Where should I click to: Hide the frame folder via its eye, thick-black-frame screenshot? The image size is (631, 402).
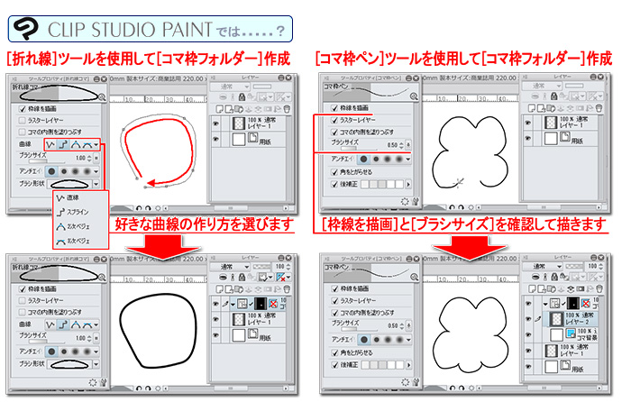215,305
